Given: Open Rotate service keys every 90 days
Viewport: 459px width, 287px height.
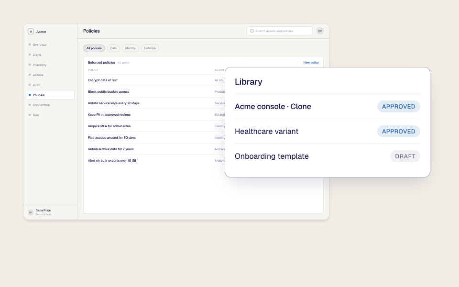Looking at the screenshot, I should tap(114, 103).
